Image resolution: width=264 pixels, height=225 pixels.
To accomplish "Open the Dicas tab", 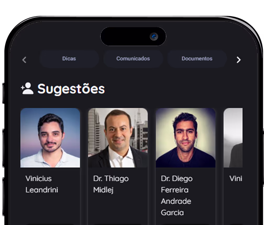I will (69, 58).
